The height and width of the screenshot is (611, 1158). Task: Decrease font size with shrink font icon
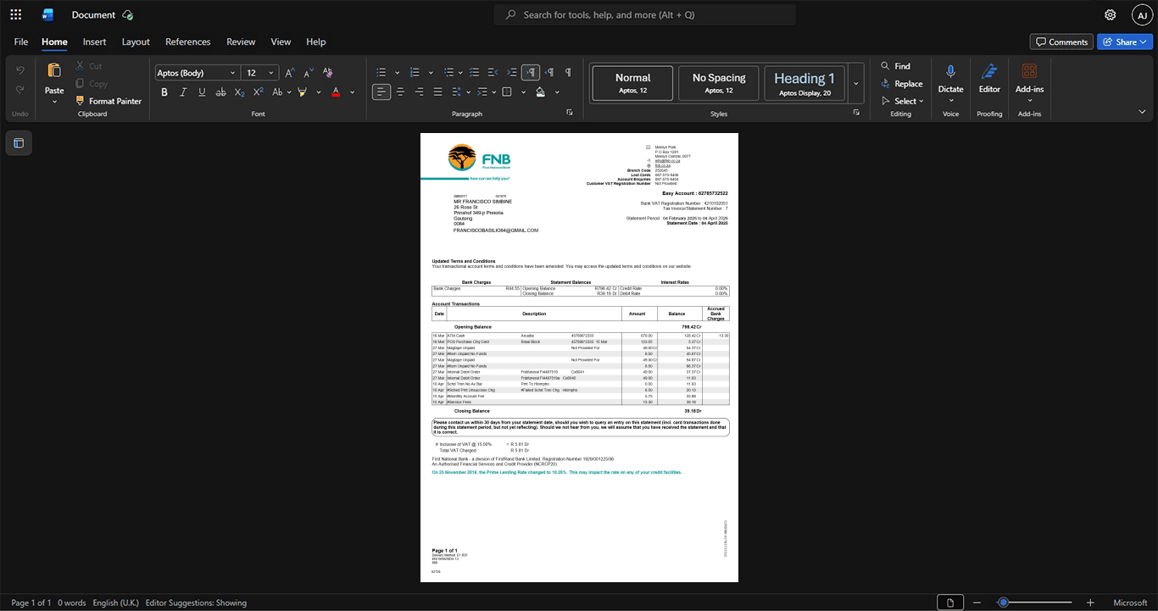pos(308,73)
